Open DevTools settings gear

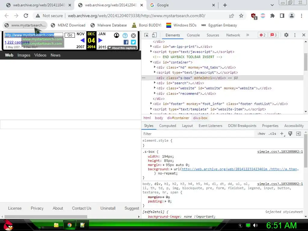click(x=286, y=35)
